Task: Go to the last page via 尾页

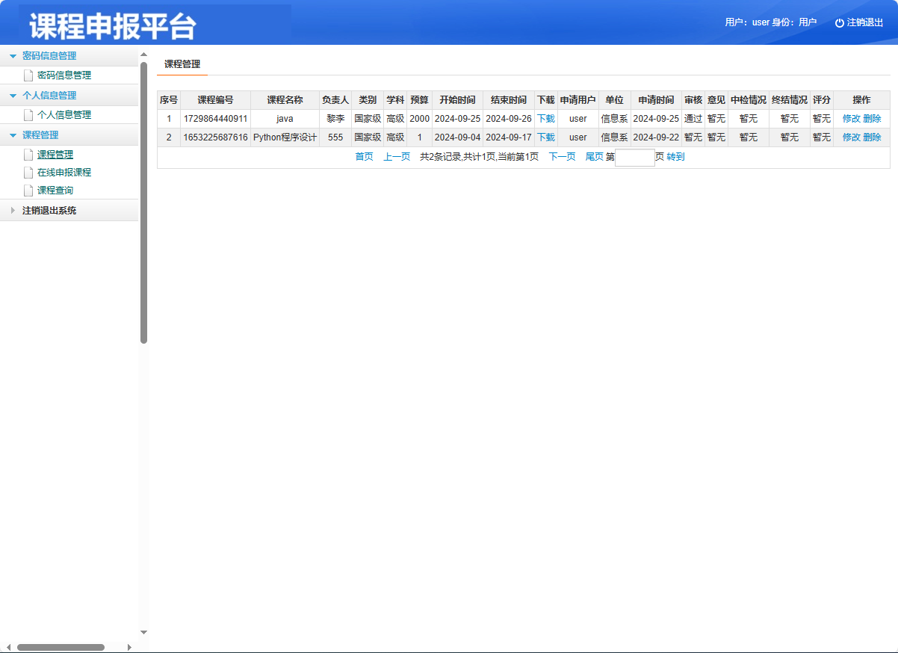Action: (x=595, y=157)
